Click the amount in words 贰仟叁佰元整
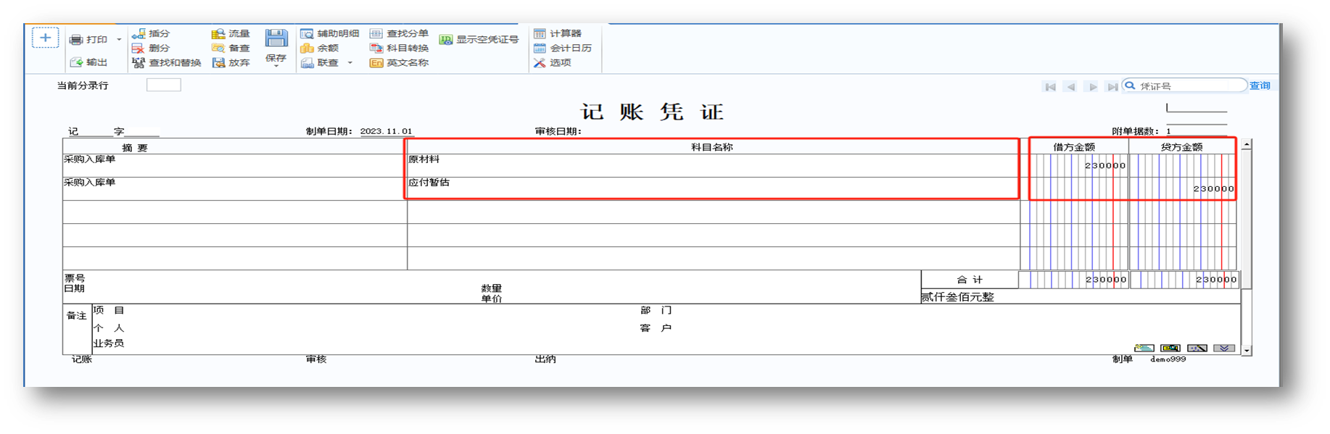This screenshot has height=434, width=1330. [958, 297]
